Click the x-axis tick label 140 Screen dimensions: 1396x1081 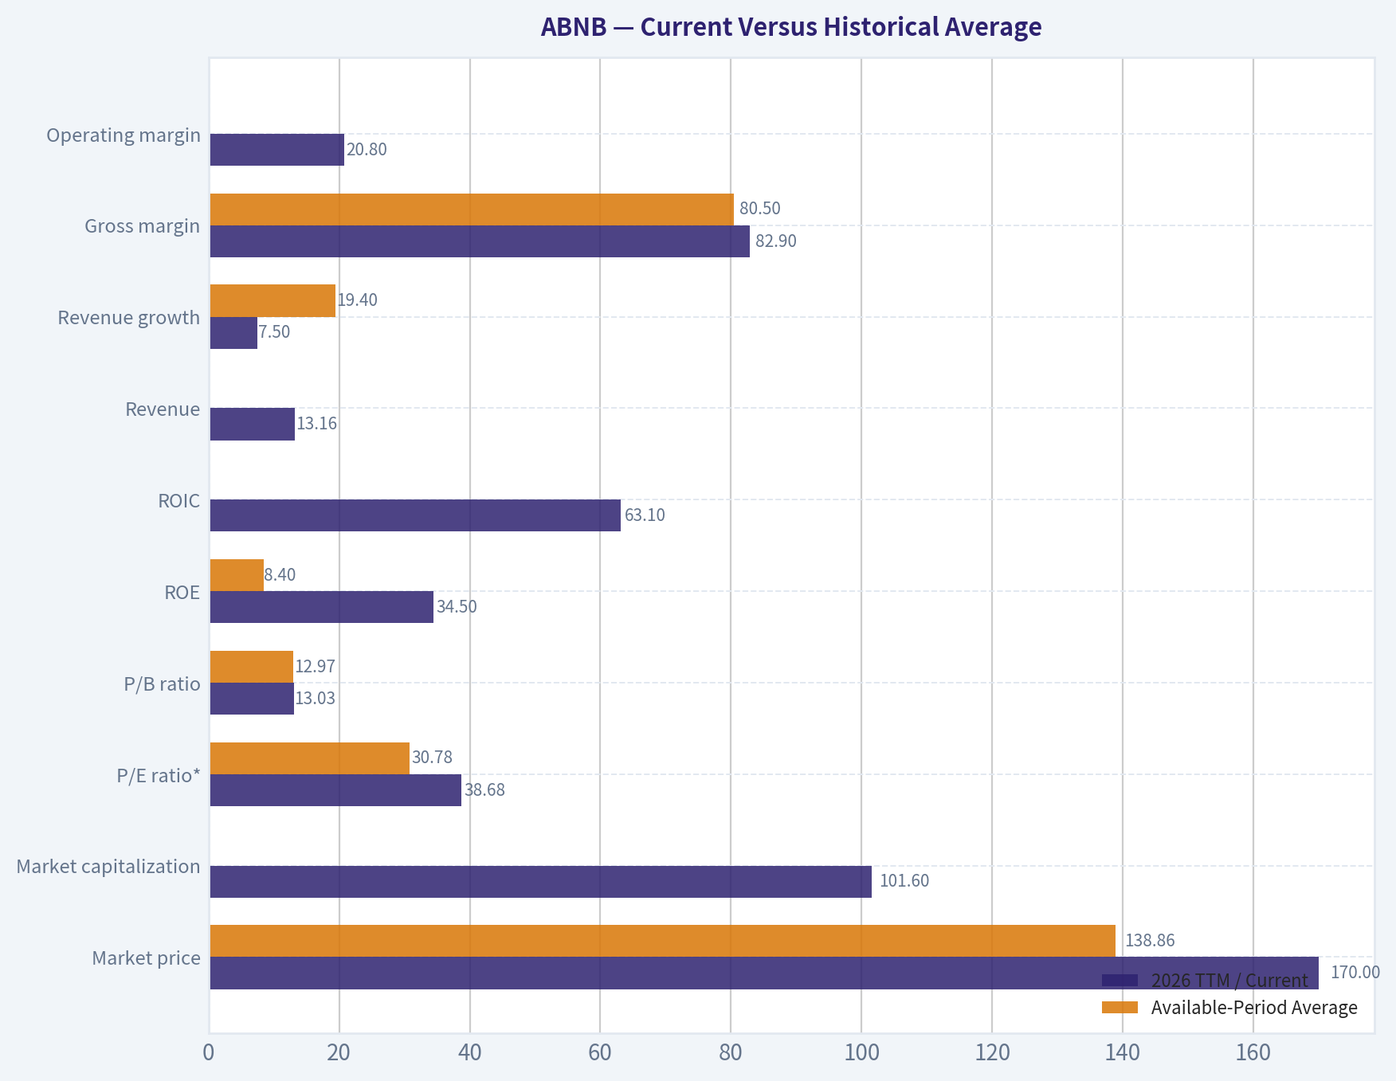point(1123,1054)
